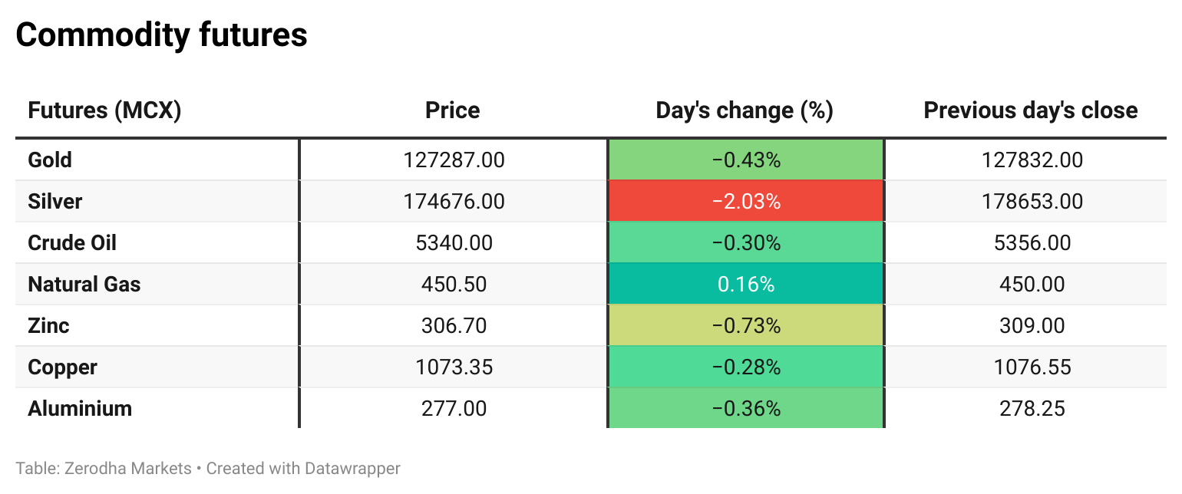Select the yellow Zinc −0.73% change cell
The height and width of the screenshot is (494, 1182).
(746, 326)
